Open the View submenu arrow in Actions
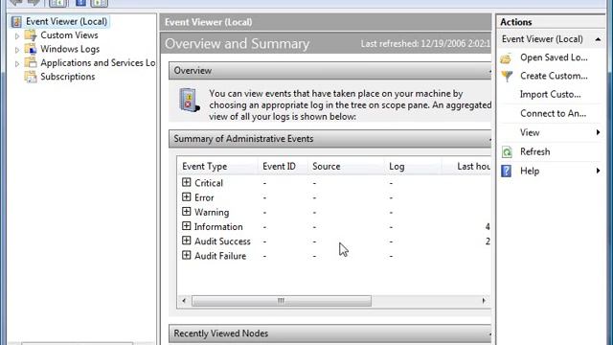This screenshot has width=613, height=345. [598, 132]
